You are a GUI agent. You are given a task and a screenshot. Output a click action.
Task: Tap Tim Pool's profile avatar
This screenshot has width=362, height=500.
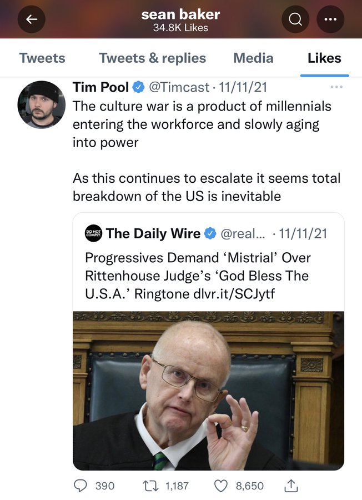click(38, 105)
